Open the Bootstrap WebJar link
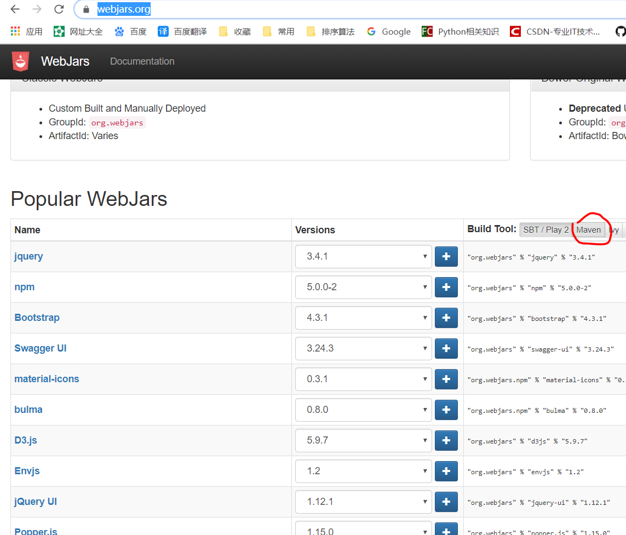 tap(37, 318)
